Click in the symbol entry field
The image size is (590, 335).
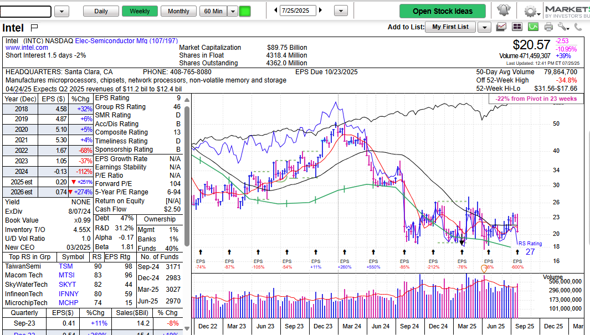click(x=25, y=12)
